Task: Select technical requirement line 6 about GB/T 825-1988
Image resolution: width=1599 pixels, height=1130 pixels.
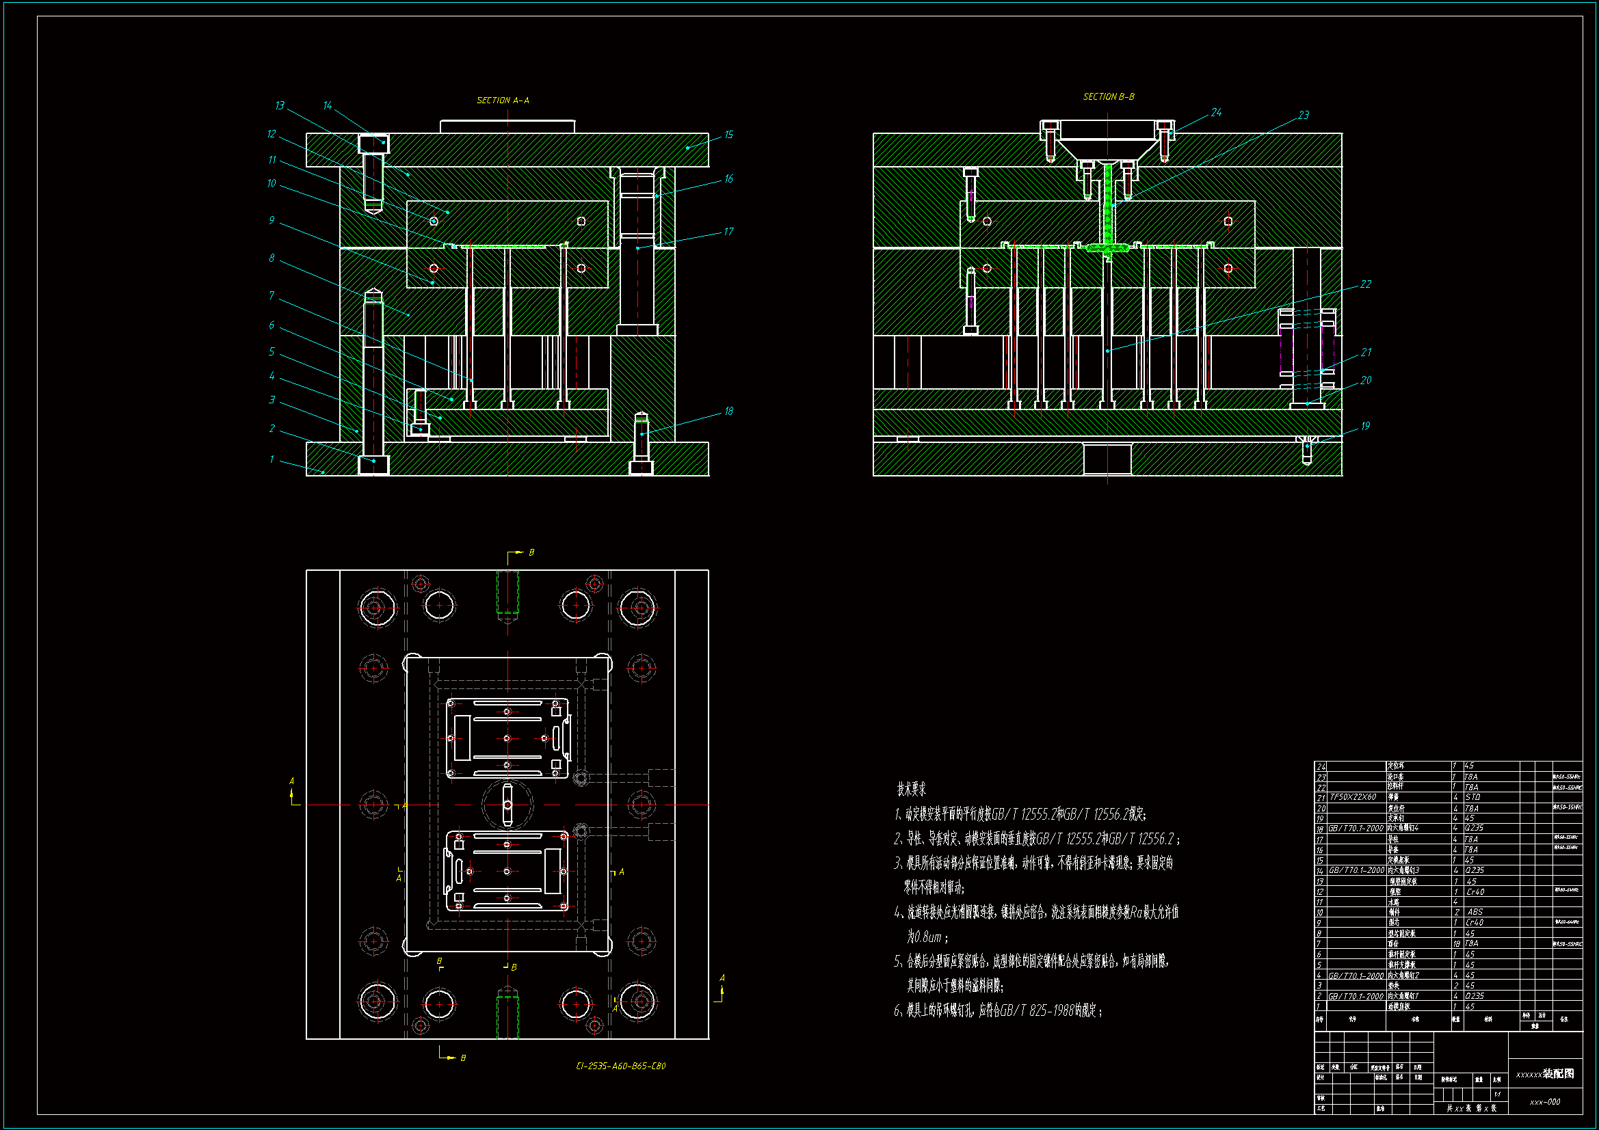Action: pyautogui.click(x=997, y=1010)
